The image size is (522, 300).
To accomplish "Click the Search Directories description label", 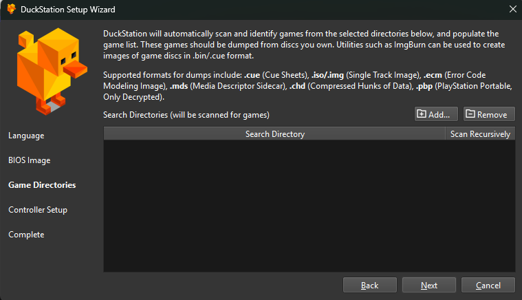I will (x=186, y=114).
